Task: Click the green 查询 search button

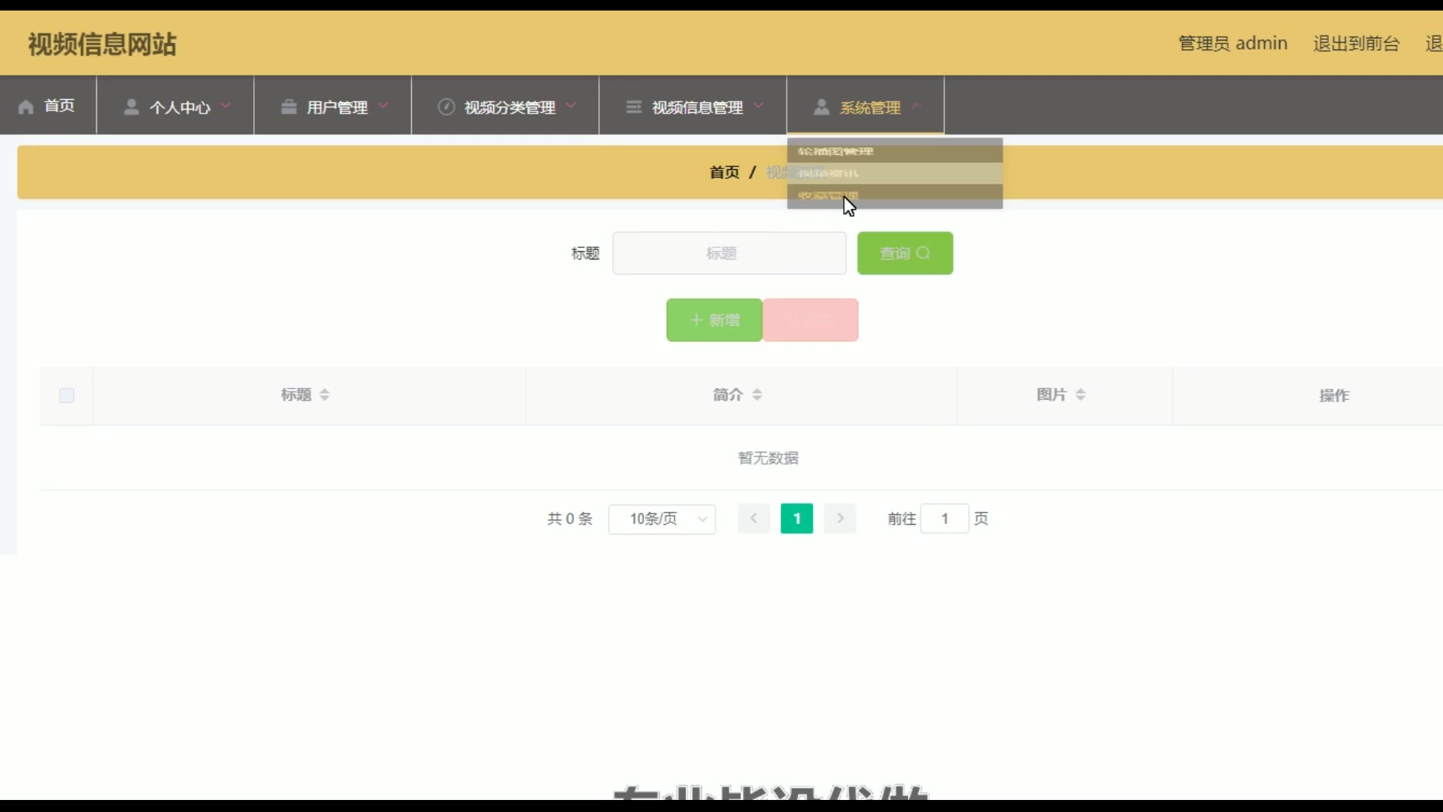Action: click(x=905, y=253)
